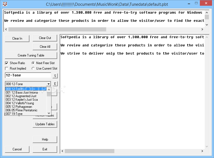Click the Update Tables button
This screenshot has height=158, width=214.
pyautogui.click(x=45, y=124)
